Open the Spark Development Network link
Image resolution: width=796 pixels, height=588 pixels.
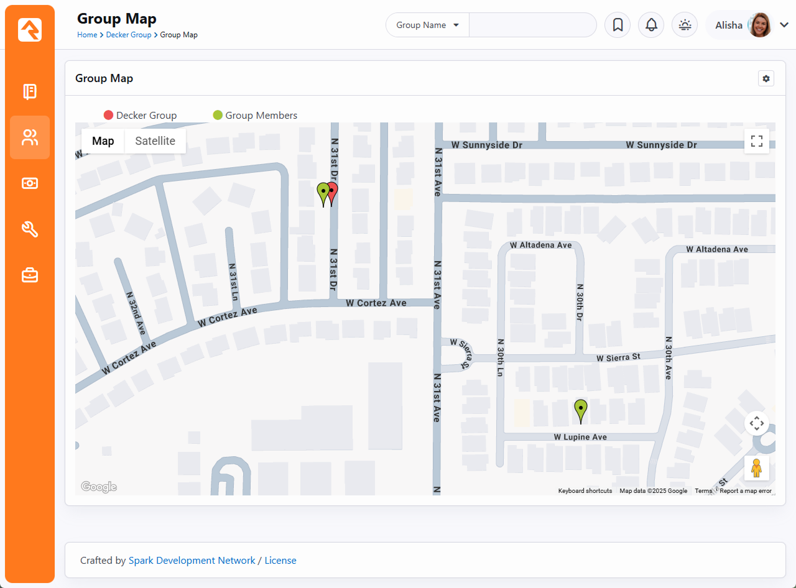click(x=192, y=561)
